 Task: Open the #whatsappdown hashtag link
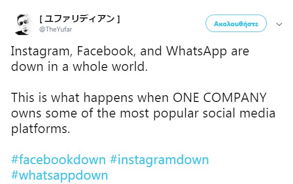pos(59,176)
